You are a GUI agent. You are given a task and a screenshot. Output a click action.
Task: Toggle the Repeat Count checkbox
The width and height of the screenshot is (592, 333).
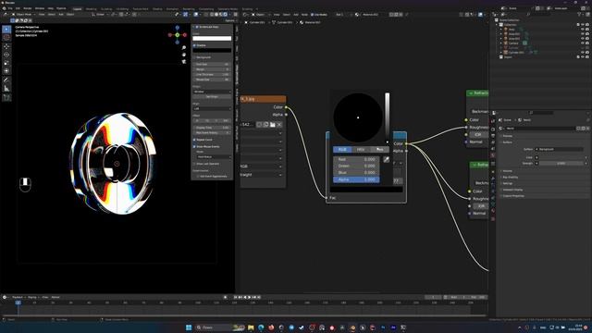tap(194, 140)
